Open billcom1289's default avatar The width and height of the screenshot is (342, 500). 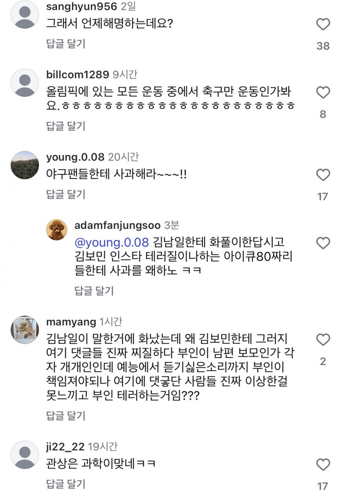click(25, 83)
